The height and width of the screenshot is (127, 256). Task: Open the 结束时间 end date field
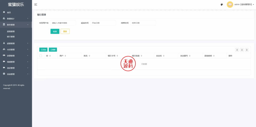pyautogui.click(x=143, y=23)
